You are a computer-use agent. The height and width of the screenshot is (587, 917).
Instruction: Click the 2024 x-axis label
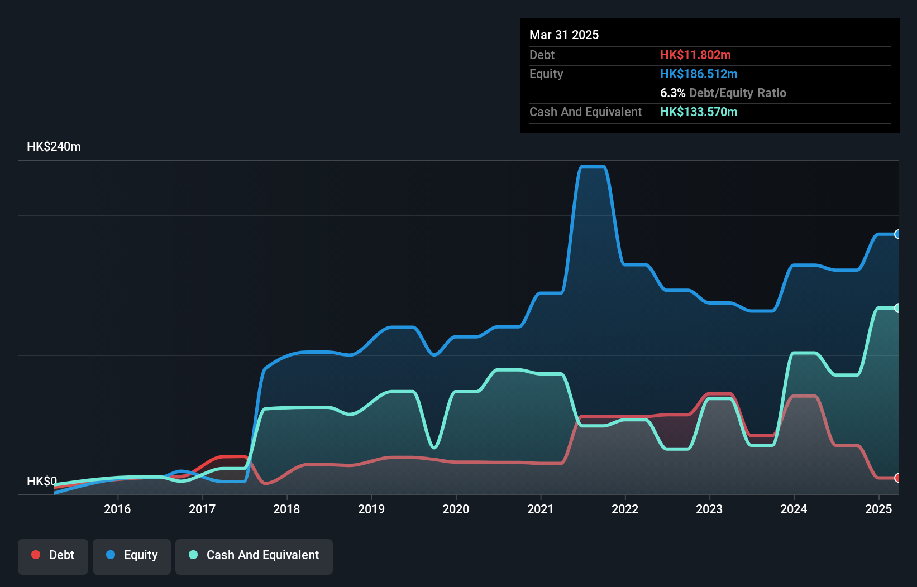pos(794,509)
